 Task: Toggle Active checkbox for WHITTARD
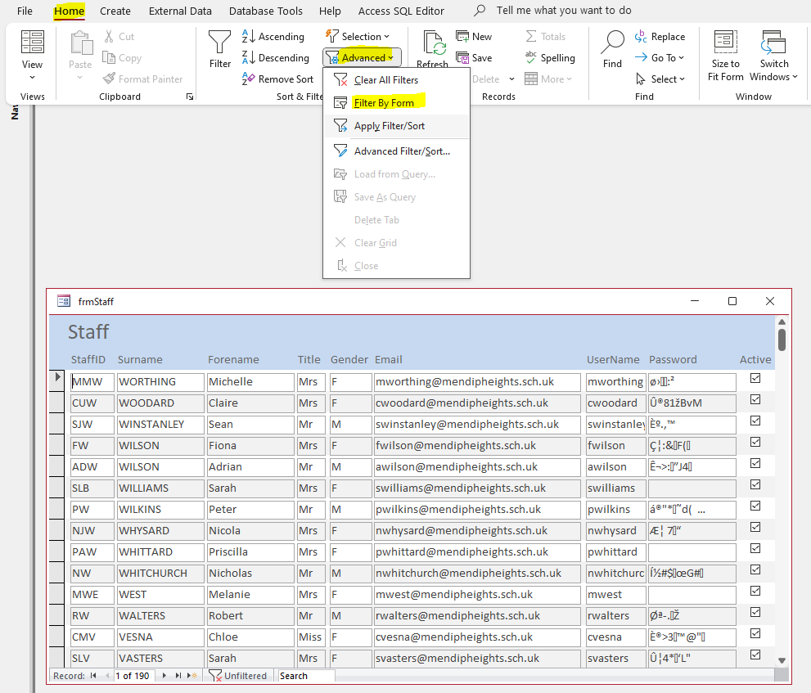click(755, 548)
